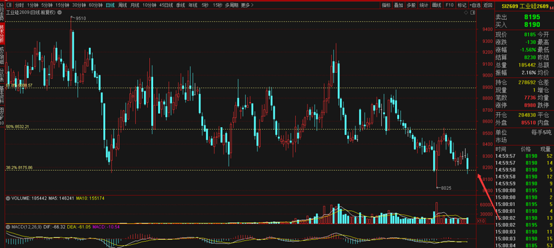Switch to 30分钟 period
This screenshot has height=248, width=554.
tap(79, 5)
